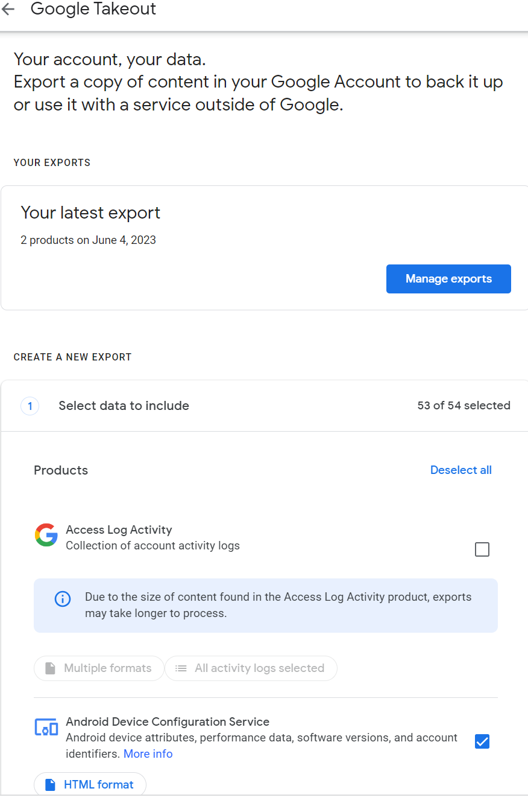The image size is (528, 803).
Task: Click 'YOUR EXPORTS' section label
Action: click(52, 162)
